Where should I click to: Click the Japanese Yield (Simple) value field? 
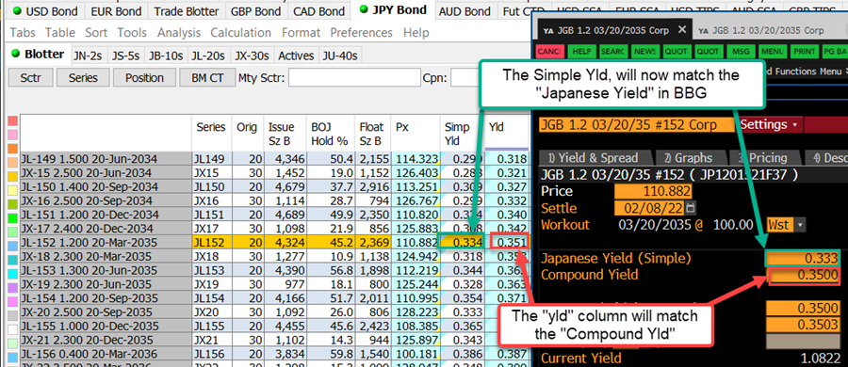point(803,259)
